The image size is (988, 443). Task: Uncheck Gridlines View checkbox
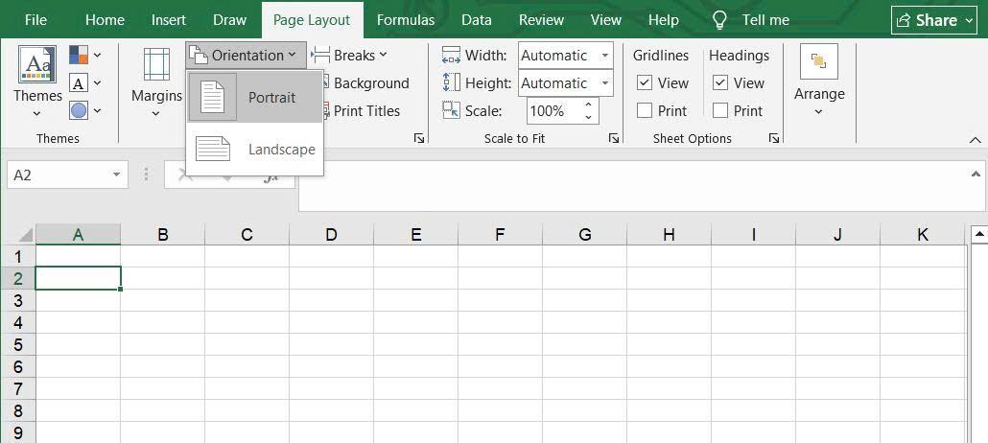[644, 82]
